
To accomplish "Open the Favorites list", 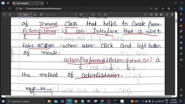I will [x=163, y=8].
